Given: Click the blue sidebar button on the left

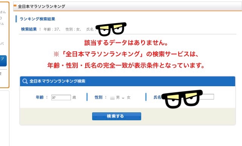Looking at the screenshot, I should [x=3, y=61].
